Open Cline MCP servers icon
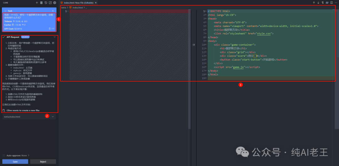The image size is (339, 166). [x=41, y=3]
